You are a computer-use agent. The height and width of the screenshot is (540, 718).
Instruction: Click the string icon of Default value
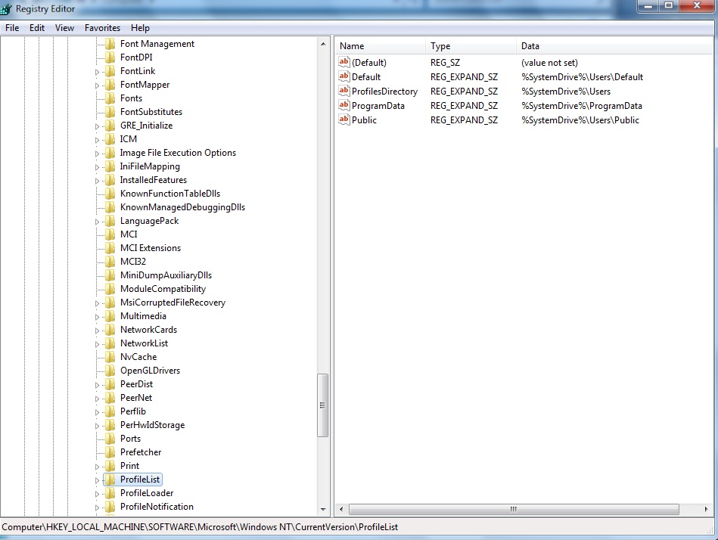click(344, 76)
